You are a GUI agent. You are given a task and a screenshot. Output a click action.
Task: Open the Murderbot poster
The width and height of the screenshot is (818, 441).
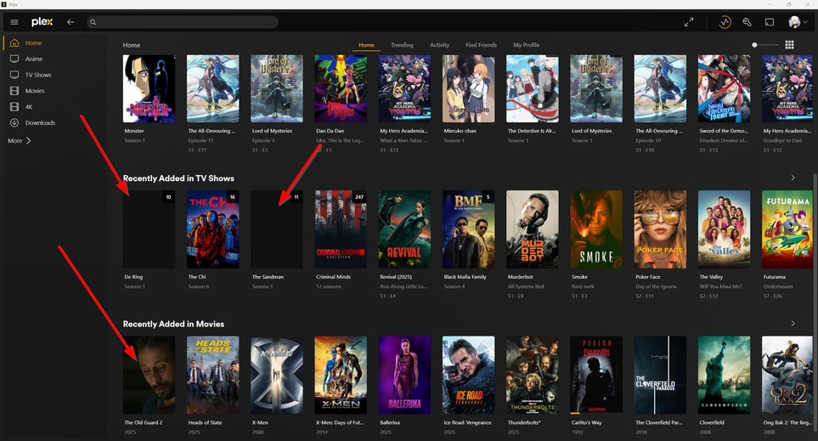(532, 229)
